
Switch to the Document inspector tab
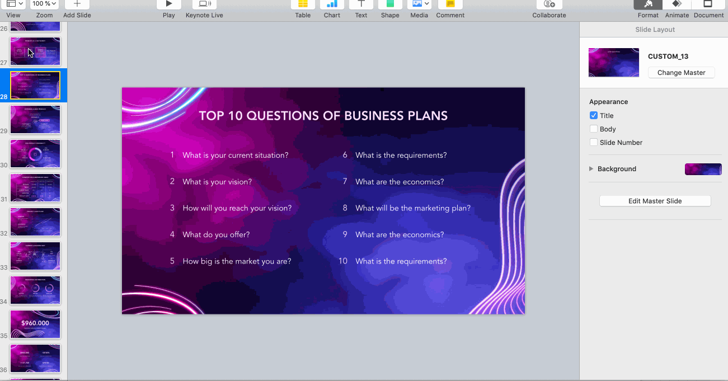point(708,4)
